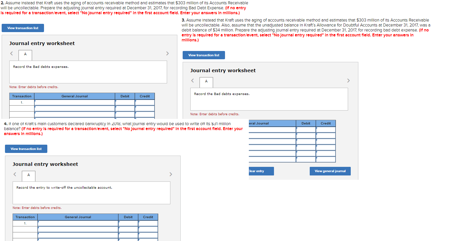Viewport: 452px width, 241px height.
Task: Select entry tab A in question 3's worksheet
Action: 206,82
